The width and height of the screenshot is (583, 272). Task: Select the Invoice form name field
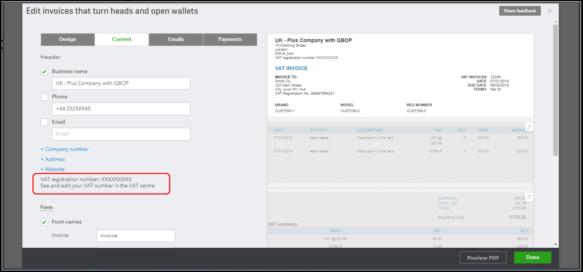tap(136, 236)
